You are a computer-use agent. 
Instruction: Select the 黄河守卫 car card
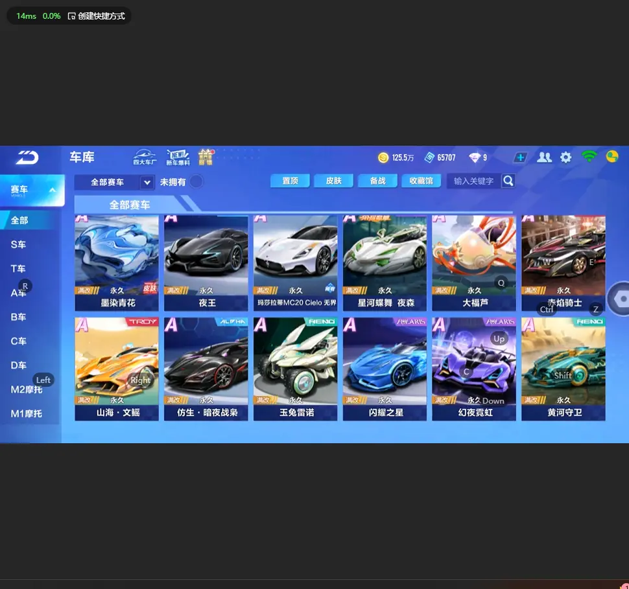[564, 369]
